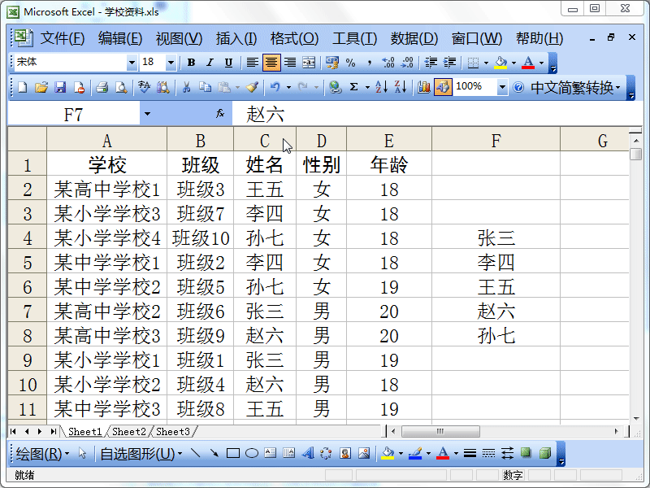Open font name dropdown 宋体
Screen dimensions: 650x488
132,63
